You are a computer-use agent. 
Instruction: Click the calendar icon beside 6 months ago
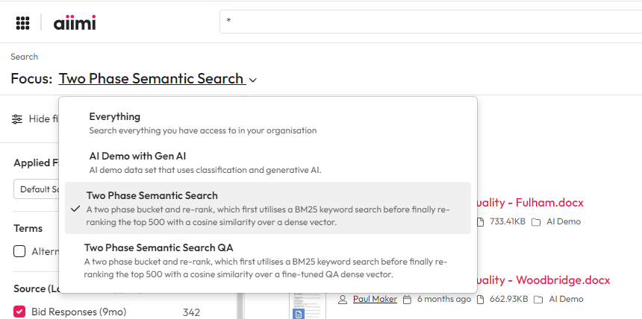407,299
